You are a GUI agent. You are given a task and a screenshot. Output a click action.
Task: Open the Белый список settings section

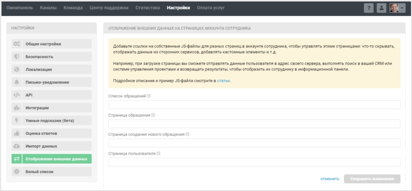(x=51, y=171)
